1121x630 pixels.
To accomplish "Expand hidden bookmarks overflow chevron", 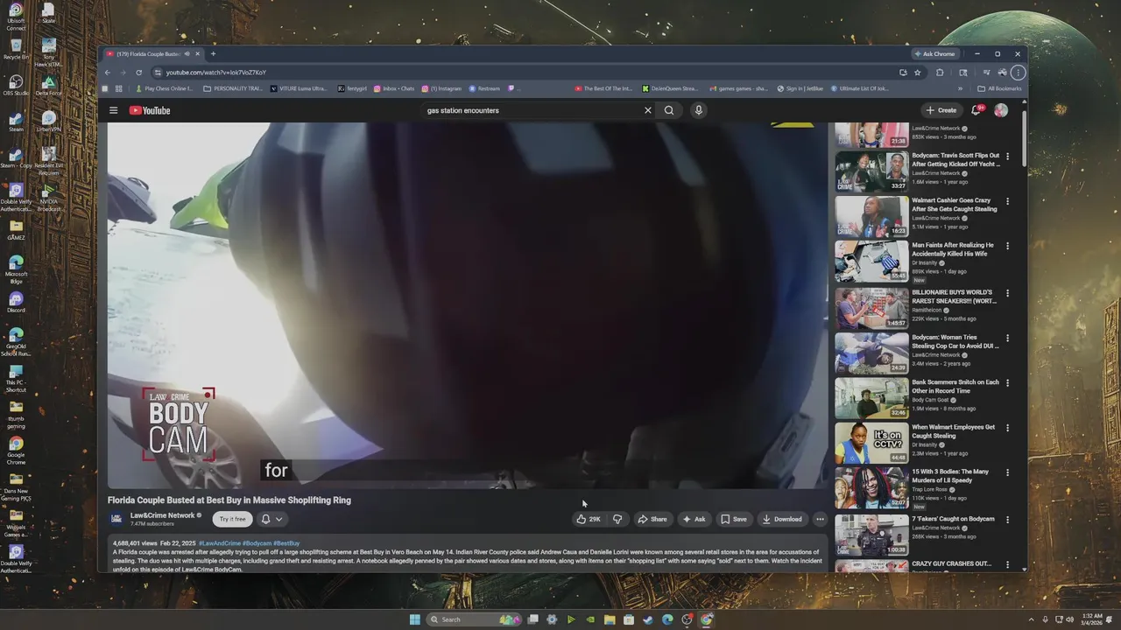I will click(960, 88).
